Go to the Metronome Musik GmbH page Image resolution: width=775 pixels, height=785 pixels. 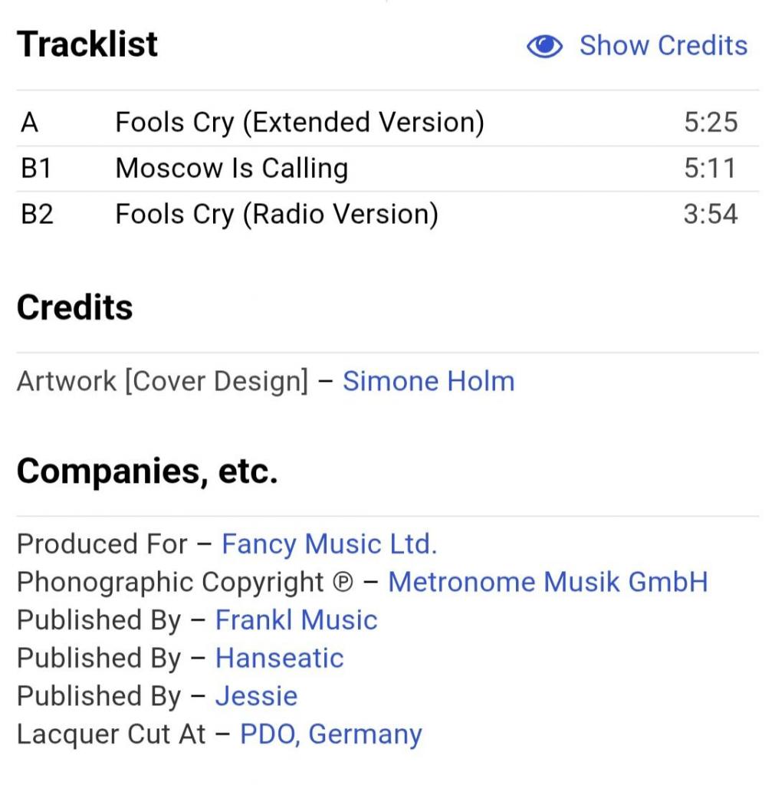pos(547,582)
